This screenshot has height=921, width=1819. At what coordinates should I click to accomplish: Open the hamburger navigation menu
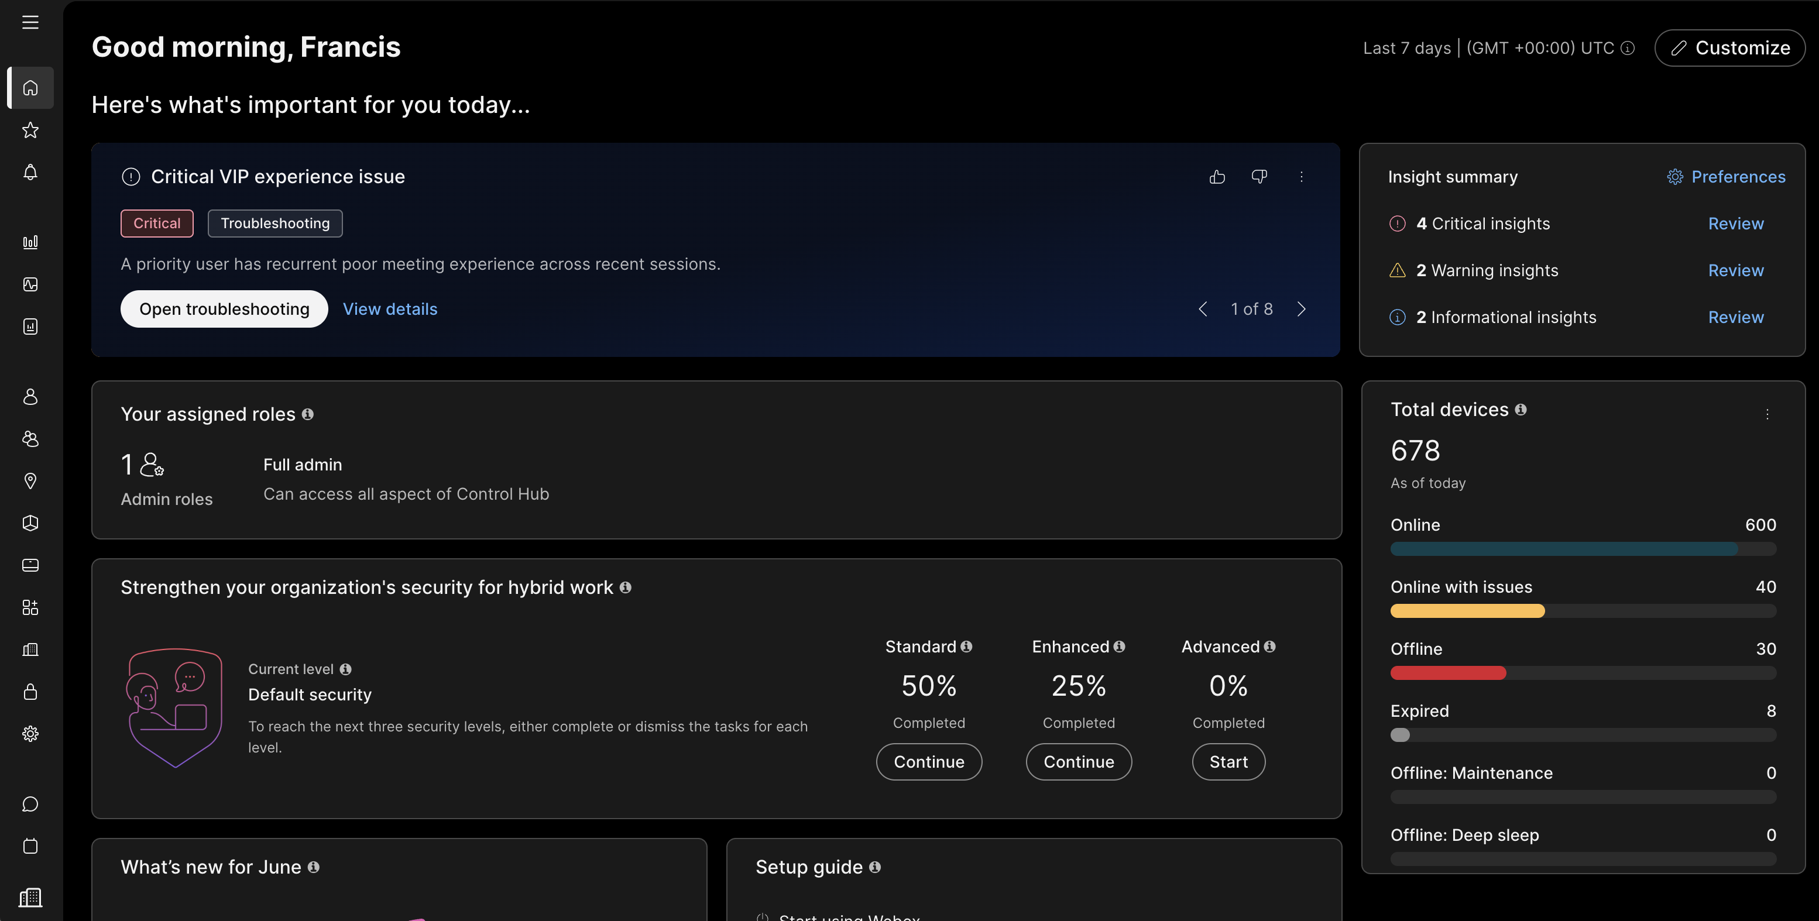(x=30, y=23)
